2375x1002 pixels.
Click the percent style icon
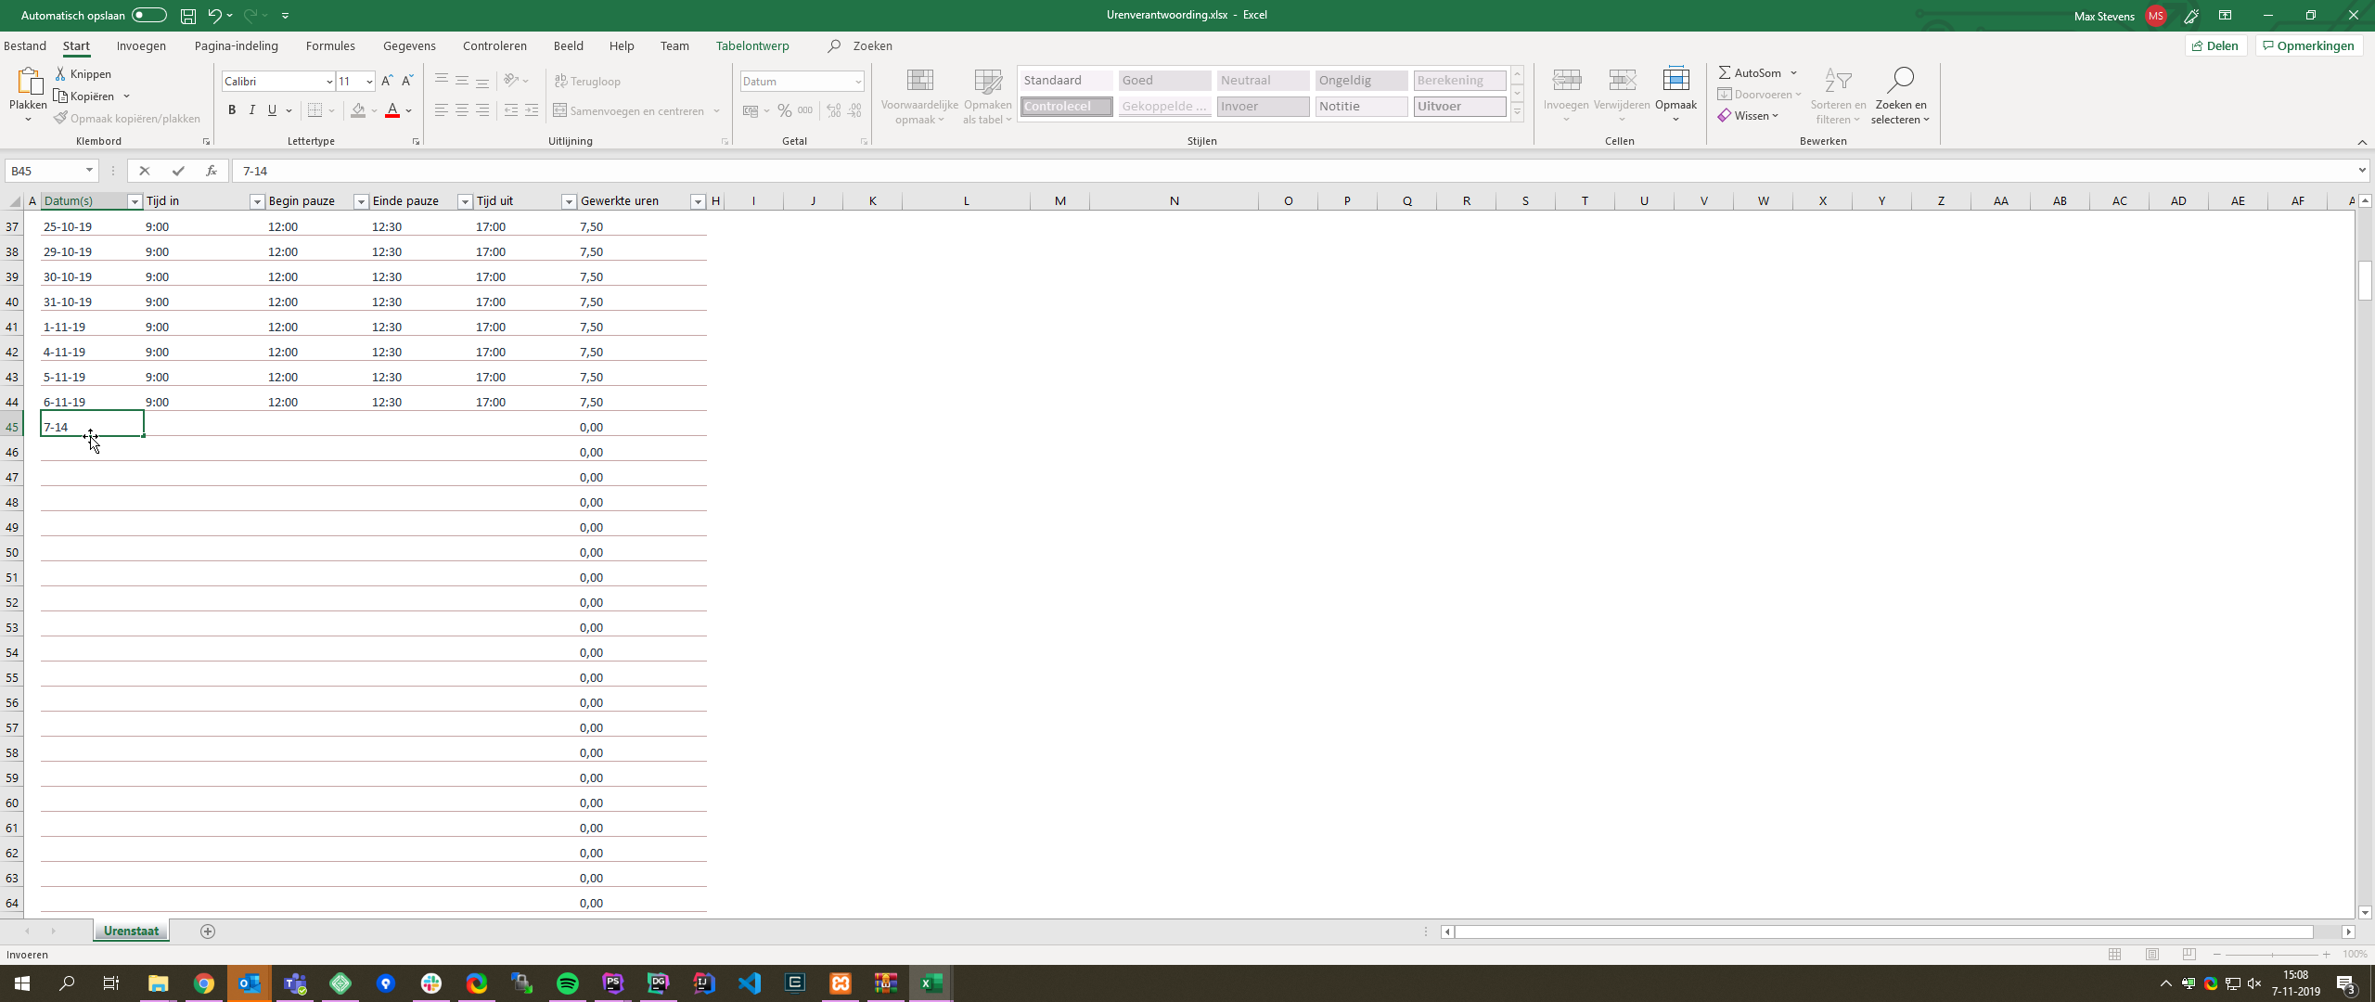[x=785, y=110]
